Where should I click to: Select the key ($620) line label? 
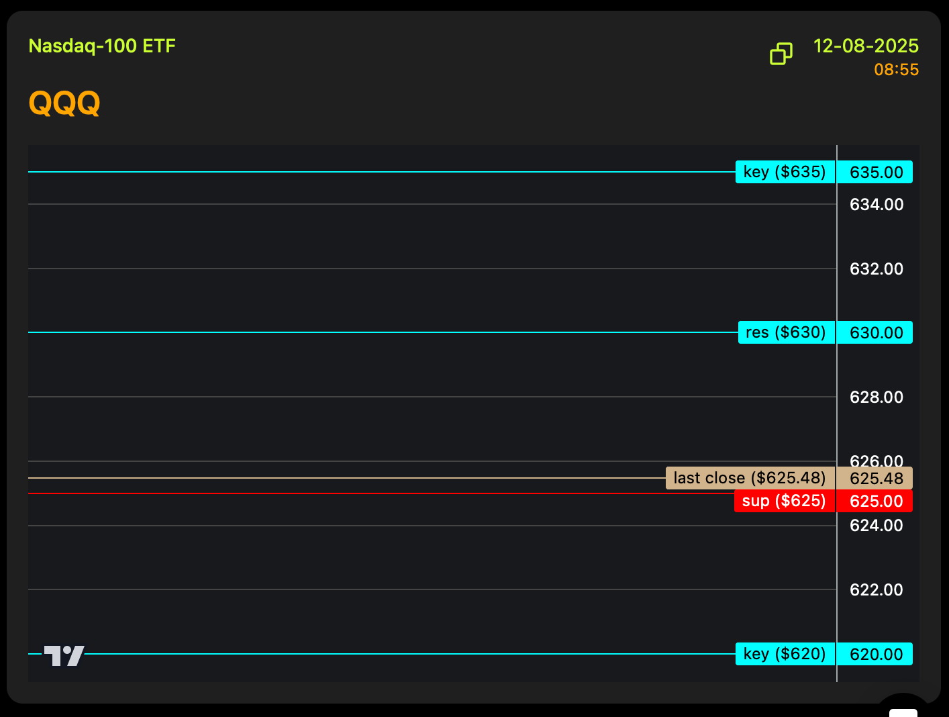(785, 654)
